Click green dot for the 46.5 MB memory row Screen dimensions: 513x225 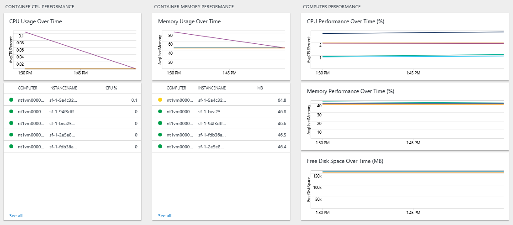click(x=160, y=135)
